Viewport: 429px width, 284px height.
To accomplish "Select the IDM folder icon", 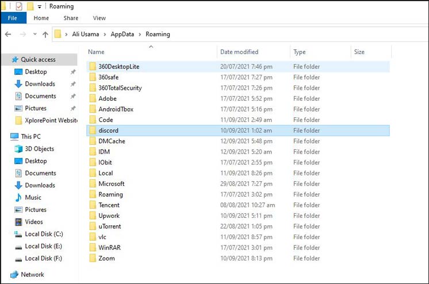I will (x=93, y=152).
